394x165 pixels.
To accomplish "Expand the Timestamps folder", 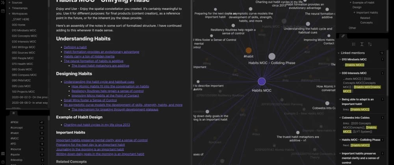I will click(x=19, y=7).
